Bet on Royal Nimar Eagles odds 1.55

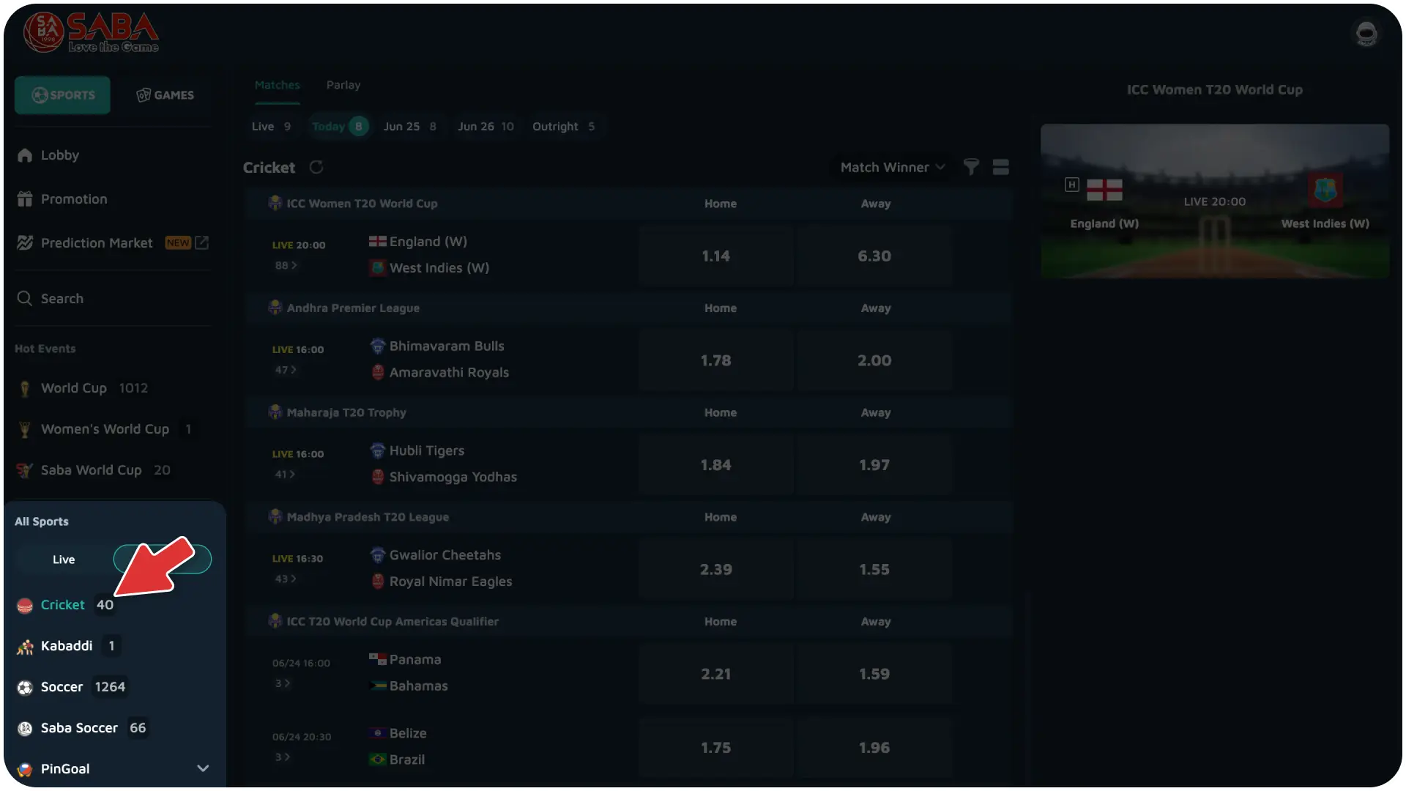coord(874,570)
